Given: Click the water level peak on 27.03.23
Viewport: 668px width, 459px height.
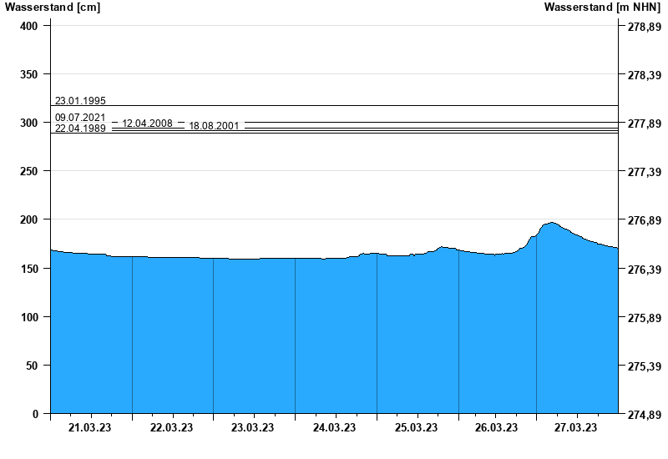Looking at the screenshot, I should point(550,223).
